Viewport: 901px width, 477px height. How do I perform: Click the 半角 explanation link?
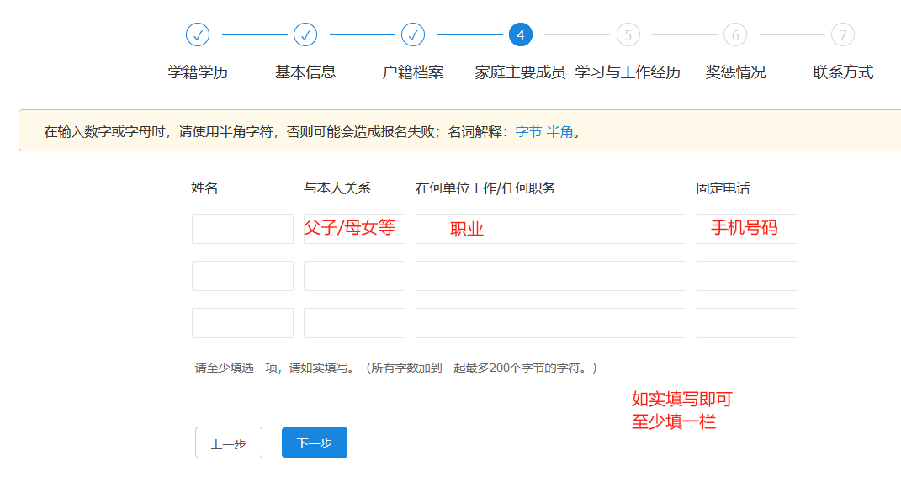[559, 132]
